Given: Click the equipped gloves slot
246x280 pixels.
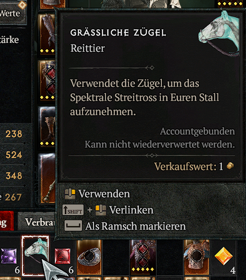Looking at the screenshot, I should tap(47, 34).
